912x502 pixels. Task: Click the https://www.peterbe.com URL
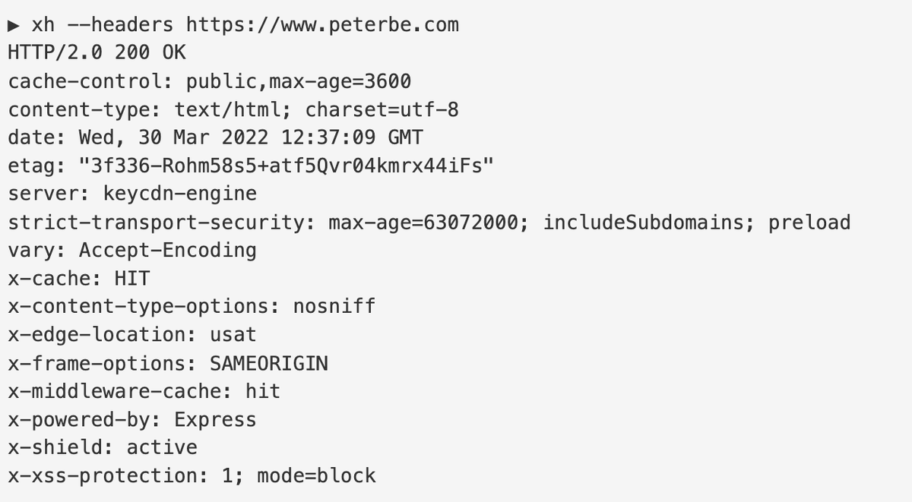[x=323, y=25]
